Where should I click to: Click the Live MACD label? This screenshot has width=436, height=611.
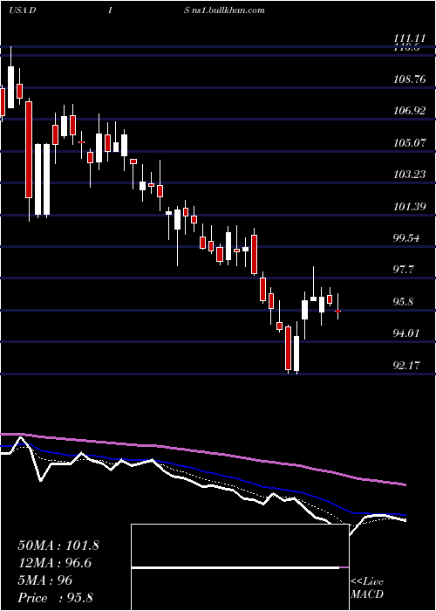pyautogui.click(x=367, y=588)
